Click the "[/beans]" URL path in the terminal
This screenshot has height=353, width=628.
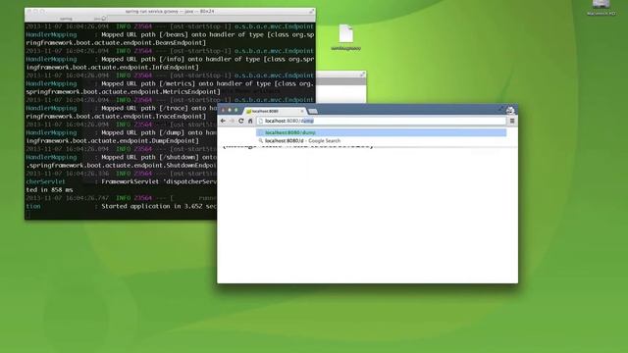click(x=174, y=35)
